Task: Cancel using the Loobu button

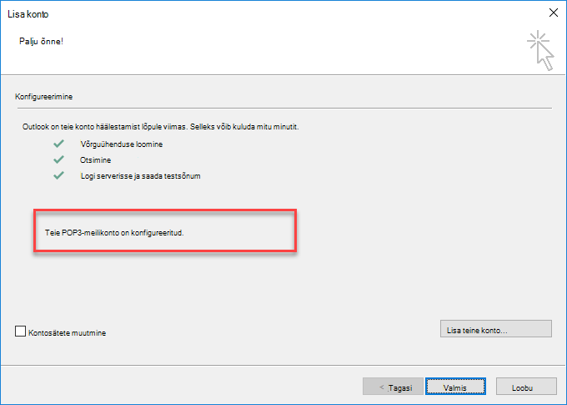Action: coord(526,386)
